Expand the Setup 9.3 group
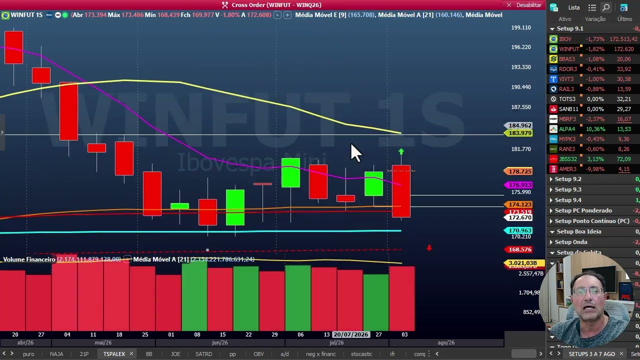This screenshot has height=360, width=640. pyautogui.click(x=551, y=189)
